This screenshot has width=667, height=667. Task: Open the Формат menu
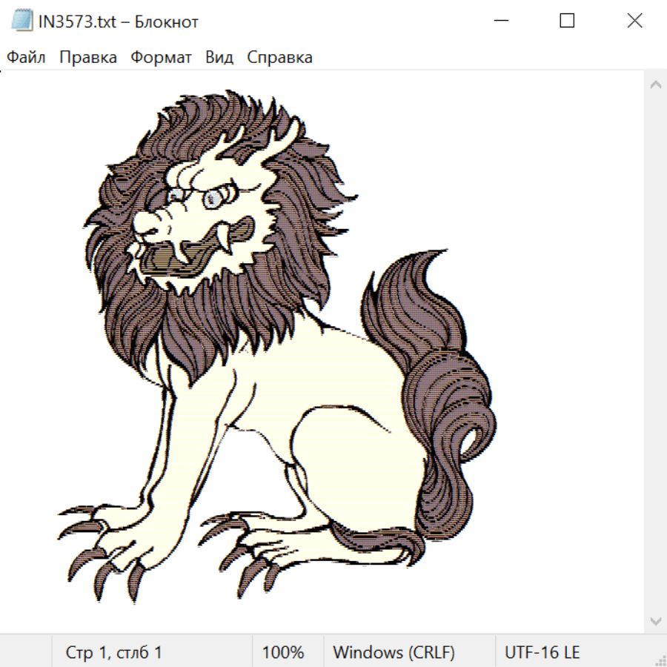(x=161, y=57)
